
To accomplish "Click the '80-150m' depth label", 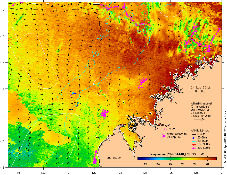I will click(x=203, y=141).
